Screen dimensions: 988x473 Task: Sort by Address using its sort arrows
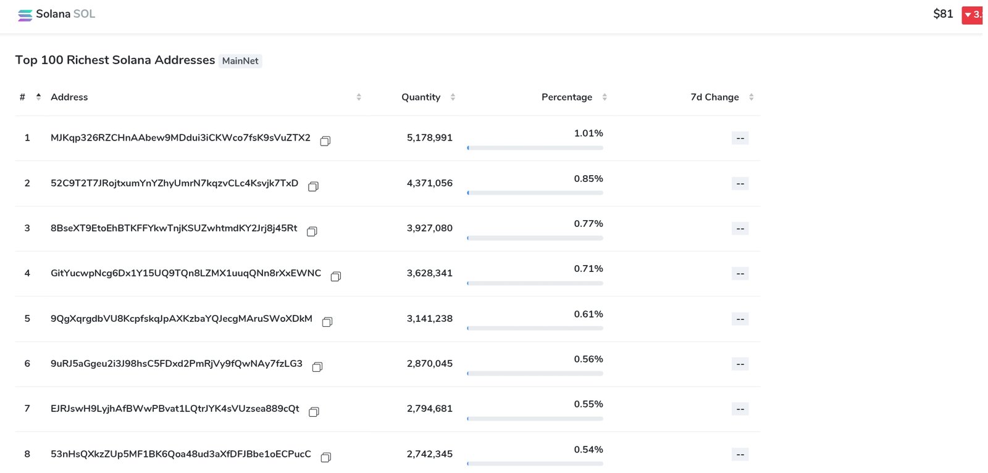(359, 97)
